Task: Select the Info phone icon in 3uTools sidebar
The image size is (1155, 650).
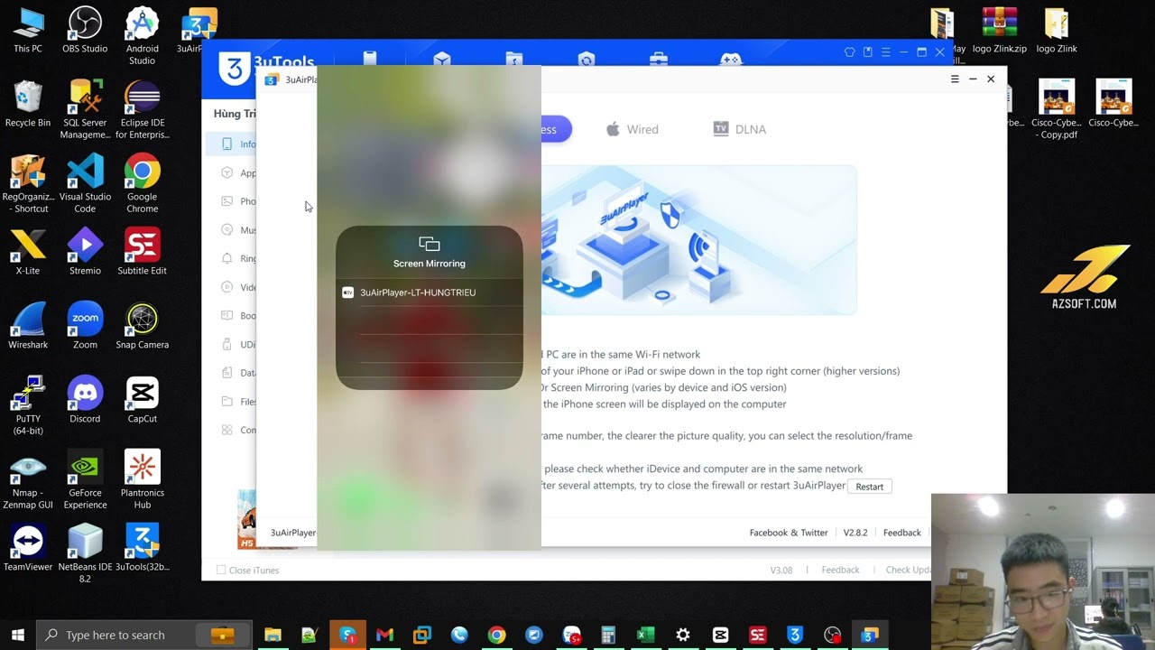Action: click(226, 144)
